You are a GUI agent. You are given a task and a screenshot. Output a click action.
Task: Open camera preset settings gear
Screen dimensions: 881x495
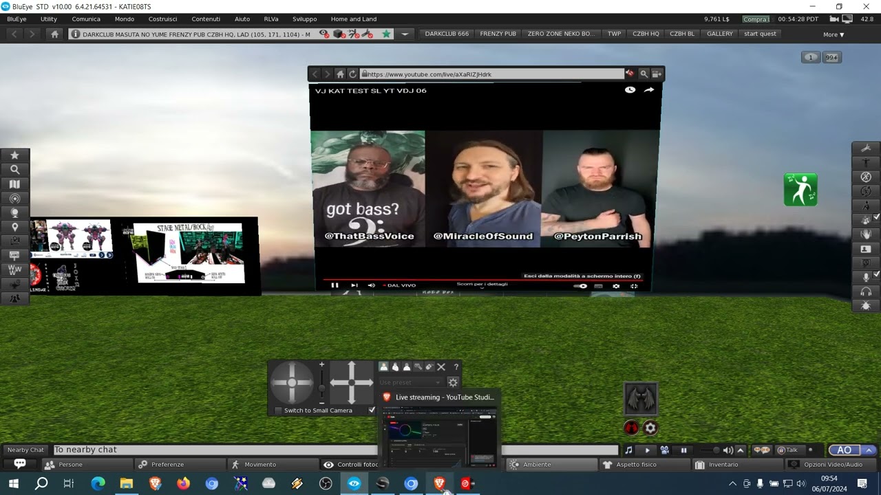pyautogui.click(x=453, y=382)
